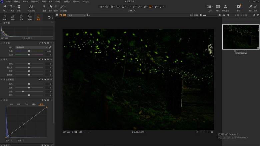Toggle proofing eye viewer button
The height and width of the screenshot is (146, 260).
[x=65, y=15]
